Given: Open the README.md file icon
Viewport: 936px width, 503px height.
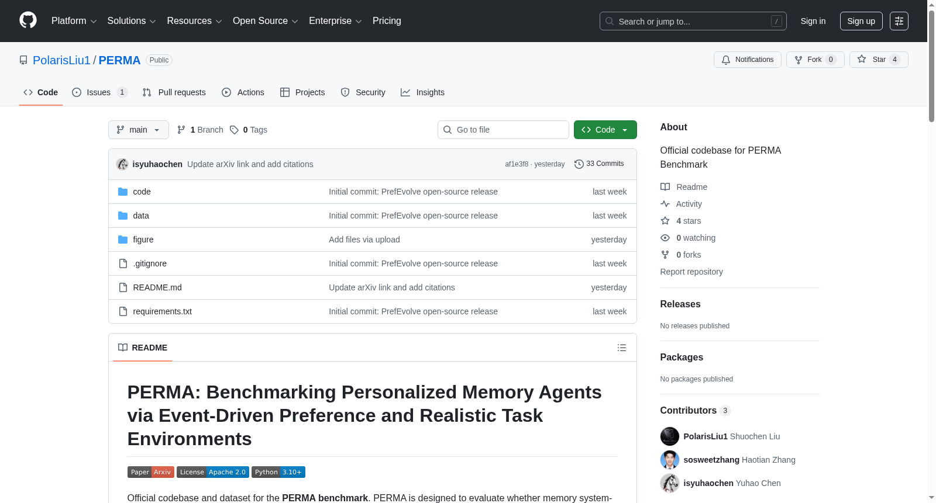Looking at the screenshot, I should (123, 287).
